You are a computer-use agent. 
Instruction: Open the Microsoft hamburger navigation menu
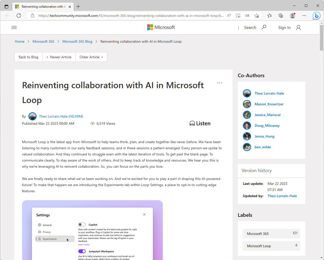(14, 27)
